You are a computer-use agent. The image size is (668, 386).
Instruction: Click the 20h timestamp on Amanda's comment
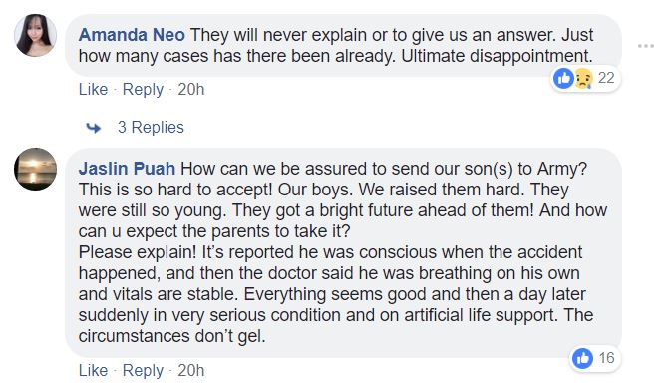[x=191, y=90]
